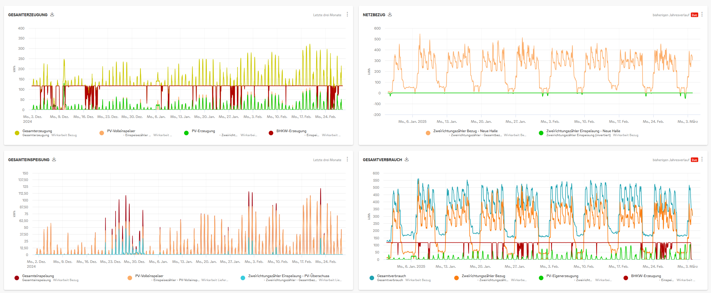Open the Gesamteinspeisung panel three-dot menu
711x293 pixels.
coord(347,159)
